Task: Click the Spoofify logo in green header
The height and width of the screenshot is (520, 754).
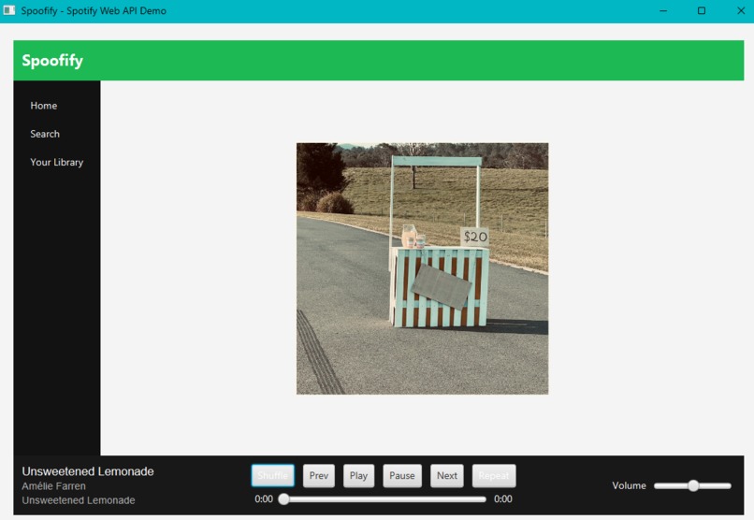Action: point(52,61)
